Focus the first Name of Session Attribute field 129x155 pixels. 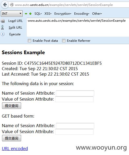tap(75, 93)
